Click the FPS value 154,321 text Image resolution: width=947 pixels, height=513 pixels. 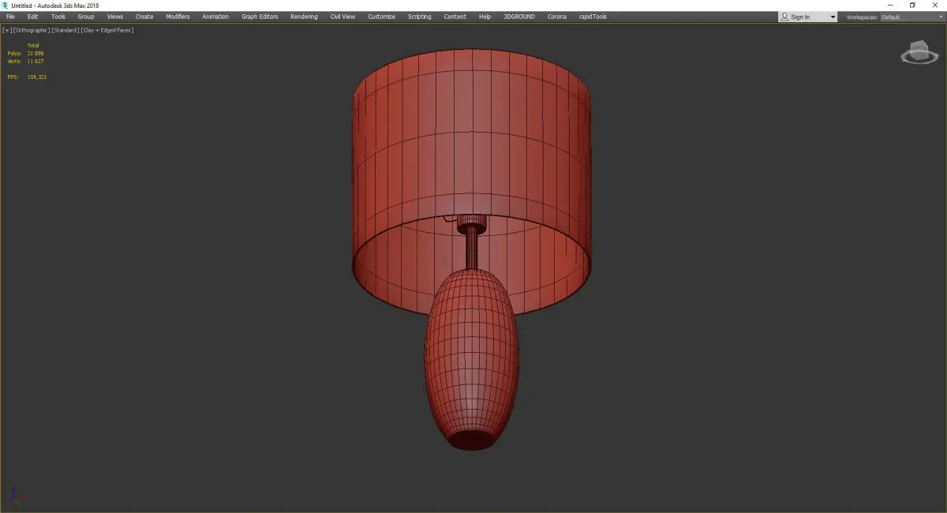point(37,77)
